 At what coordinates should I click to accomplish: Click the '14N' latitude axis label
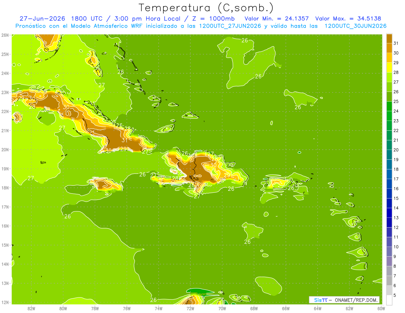pyautogui.click(x=5, y=264)
